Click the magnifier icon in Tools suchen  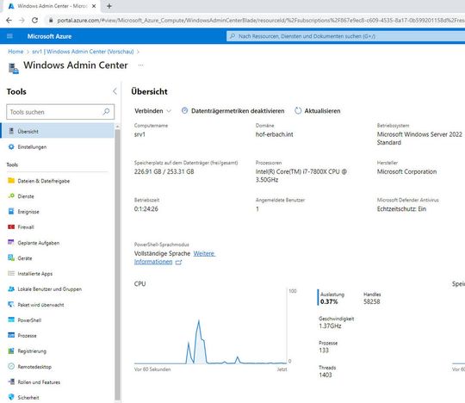(x=106, y=112)
